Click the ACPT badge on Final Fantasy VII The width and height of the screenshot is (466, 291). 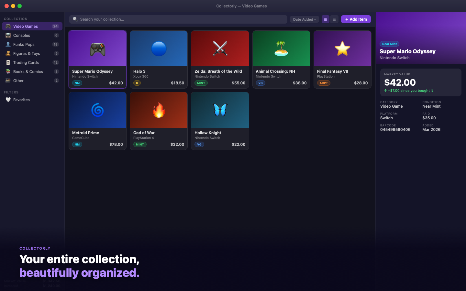click(x=324, y=83)
